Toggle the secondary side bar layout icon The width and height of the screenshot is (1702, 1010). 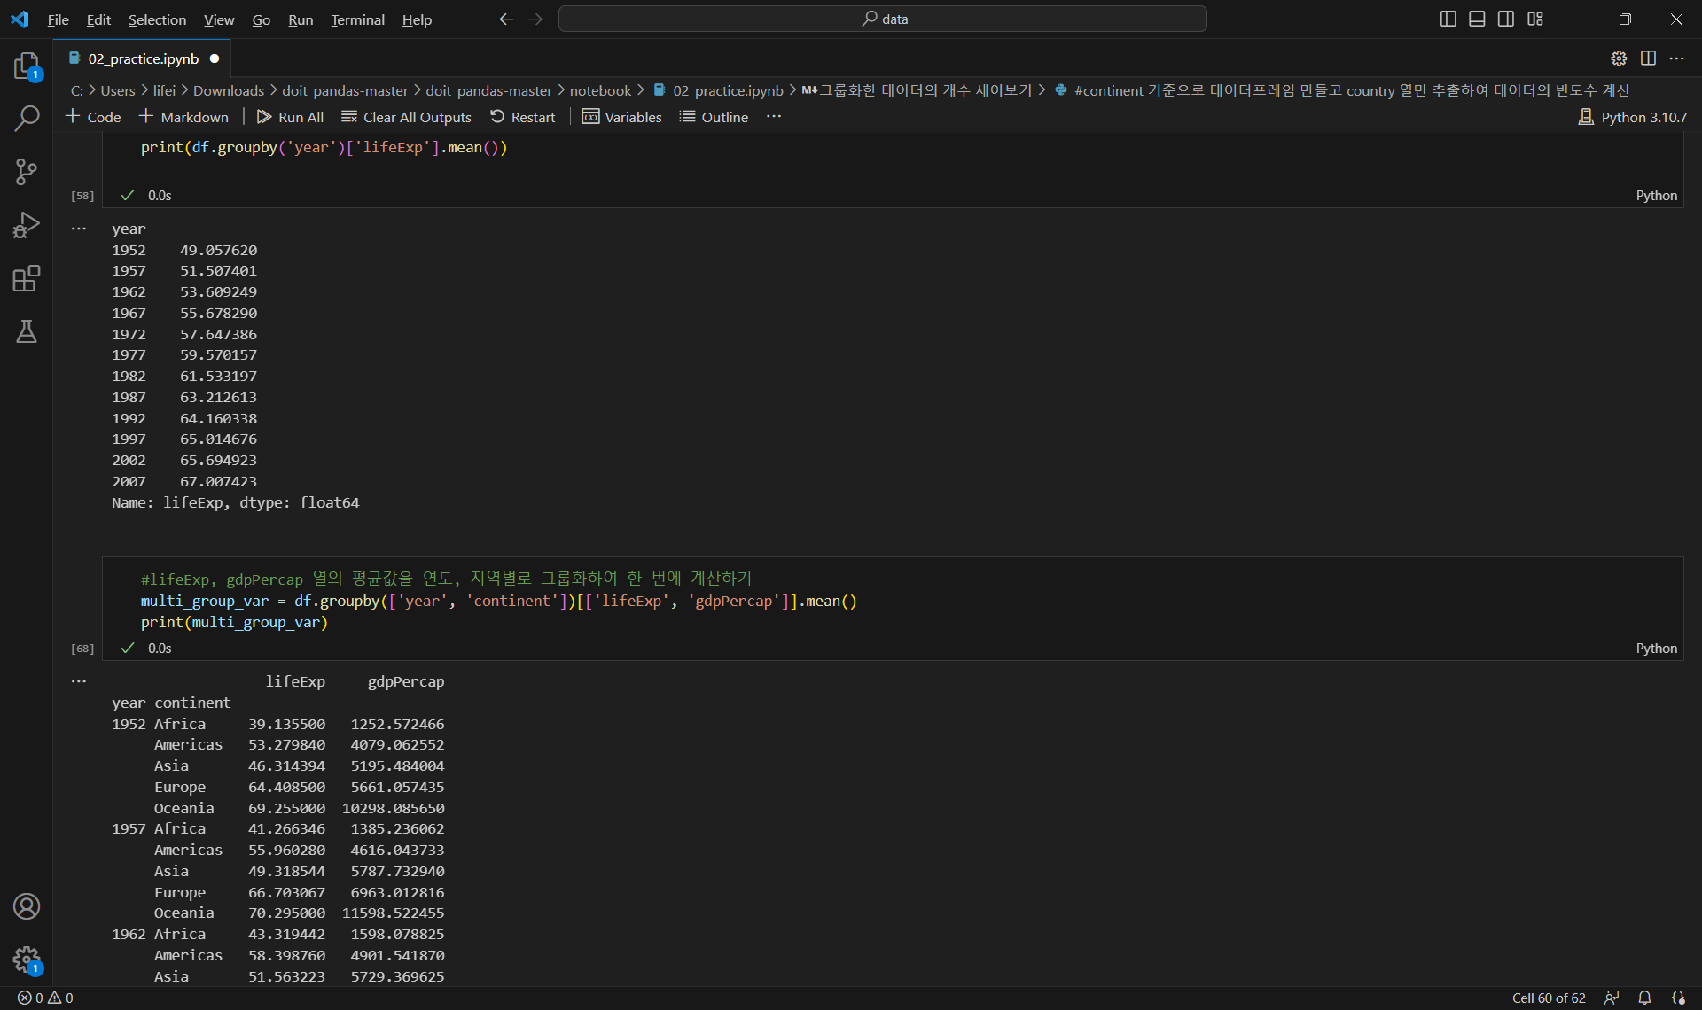1506,19
